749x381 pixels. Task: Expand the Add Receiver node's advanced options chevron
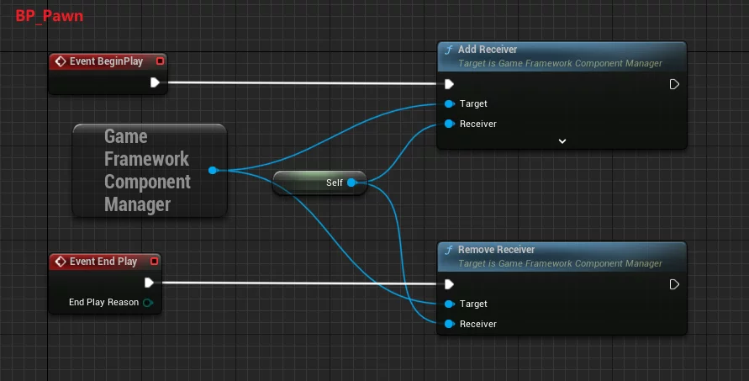click(x=562, y=141)
